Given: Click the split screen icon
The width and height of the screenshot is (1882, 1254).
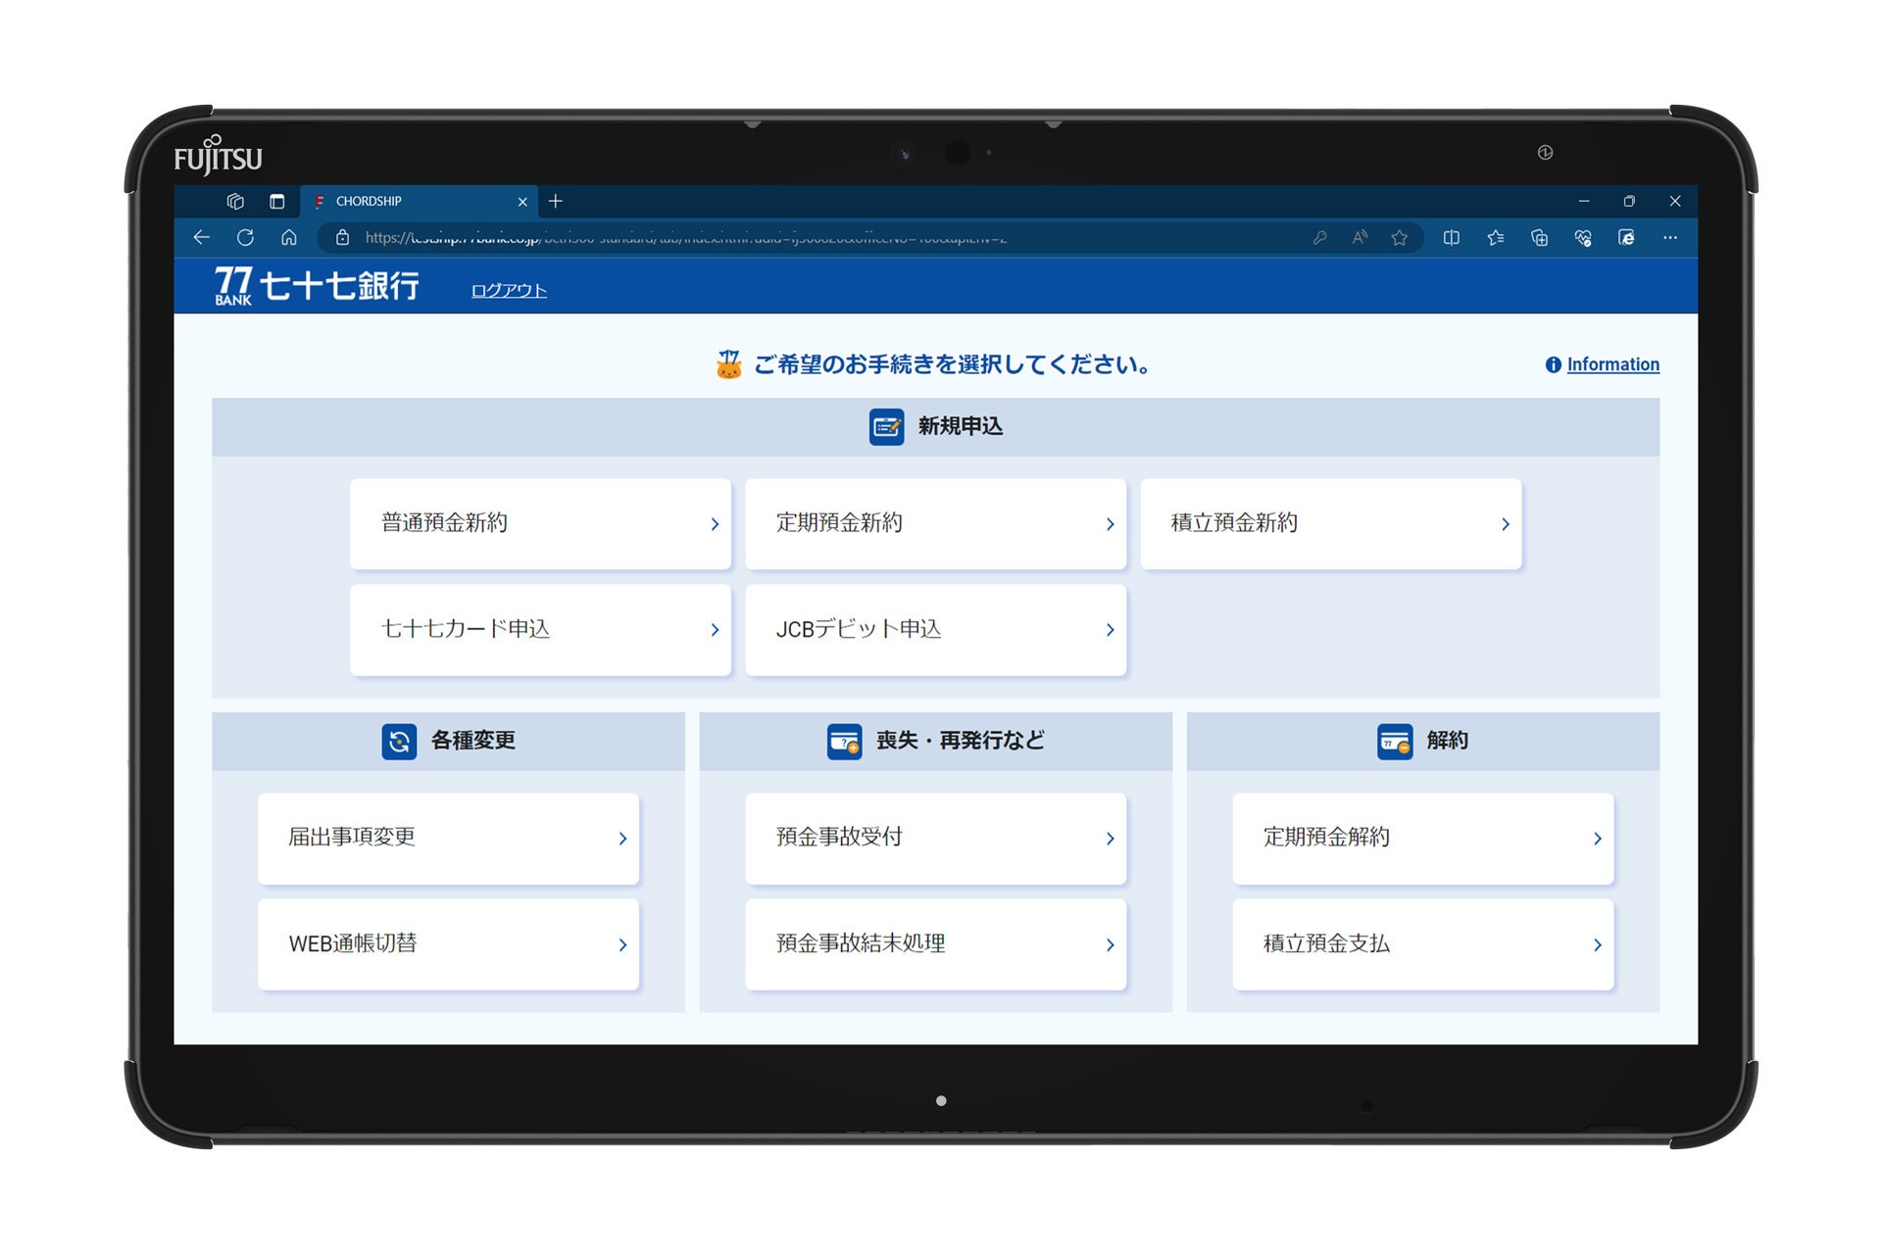Looking at the screenshot, I should [1452, 237].
